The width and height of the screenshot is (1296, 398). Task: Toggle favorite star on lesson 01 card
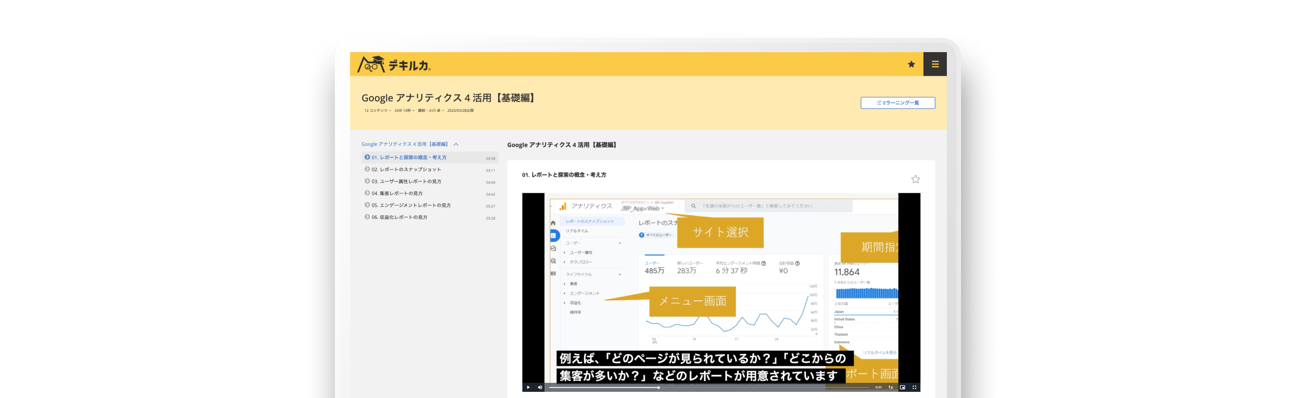[915, 180]
